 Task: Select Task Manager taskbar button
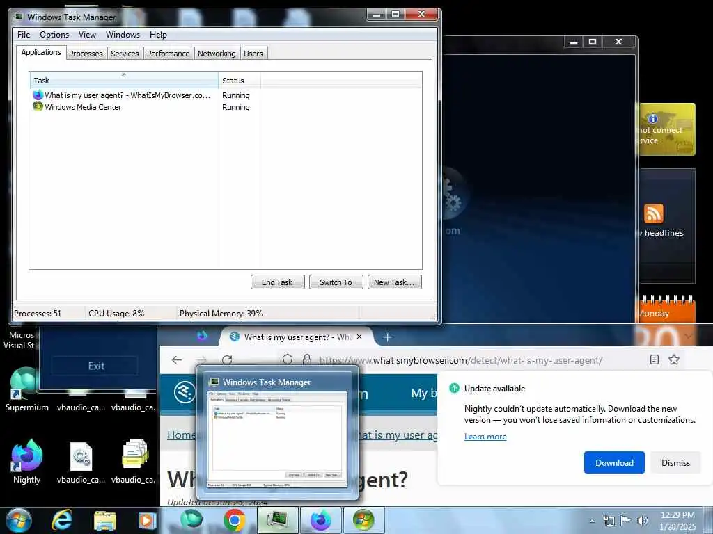277,520
